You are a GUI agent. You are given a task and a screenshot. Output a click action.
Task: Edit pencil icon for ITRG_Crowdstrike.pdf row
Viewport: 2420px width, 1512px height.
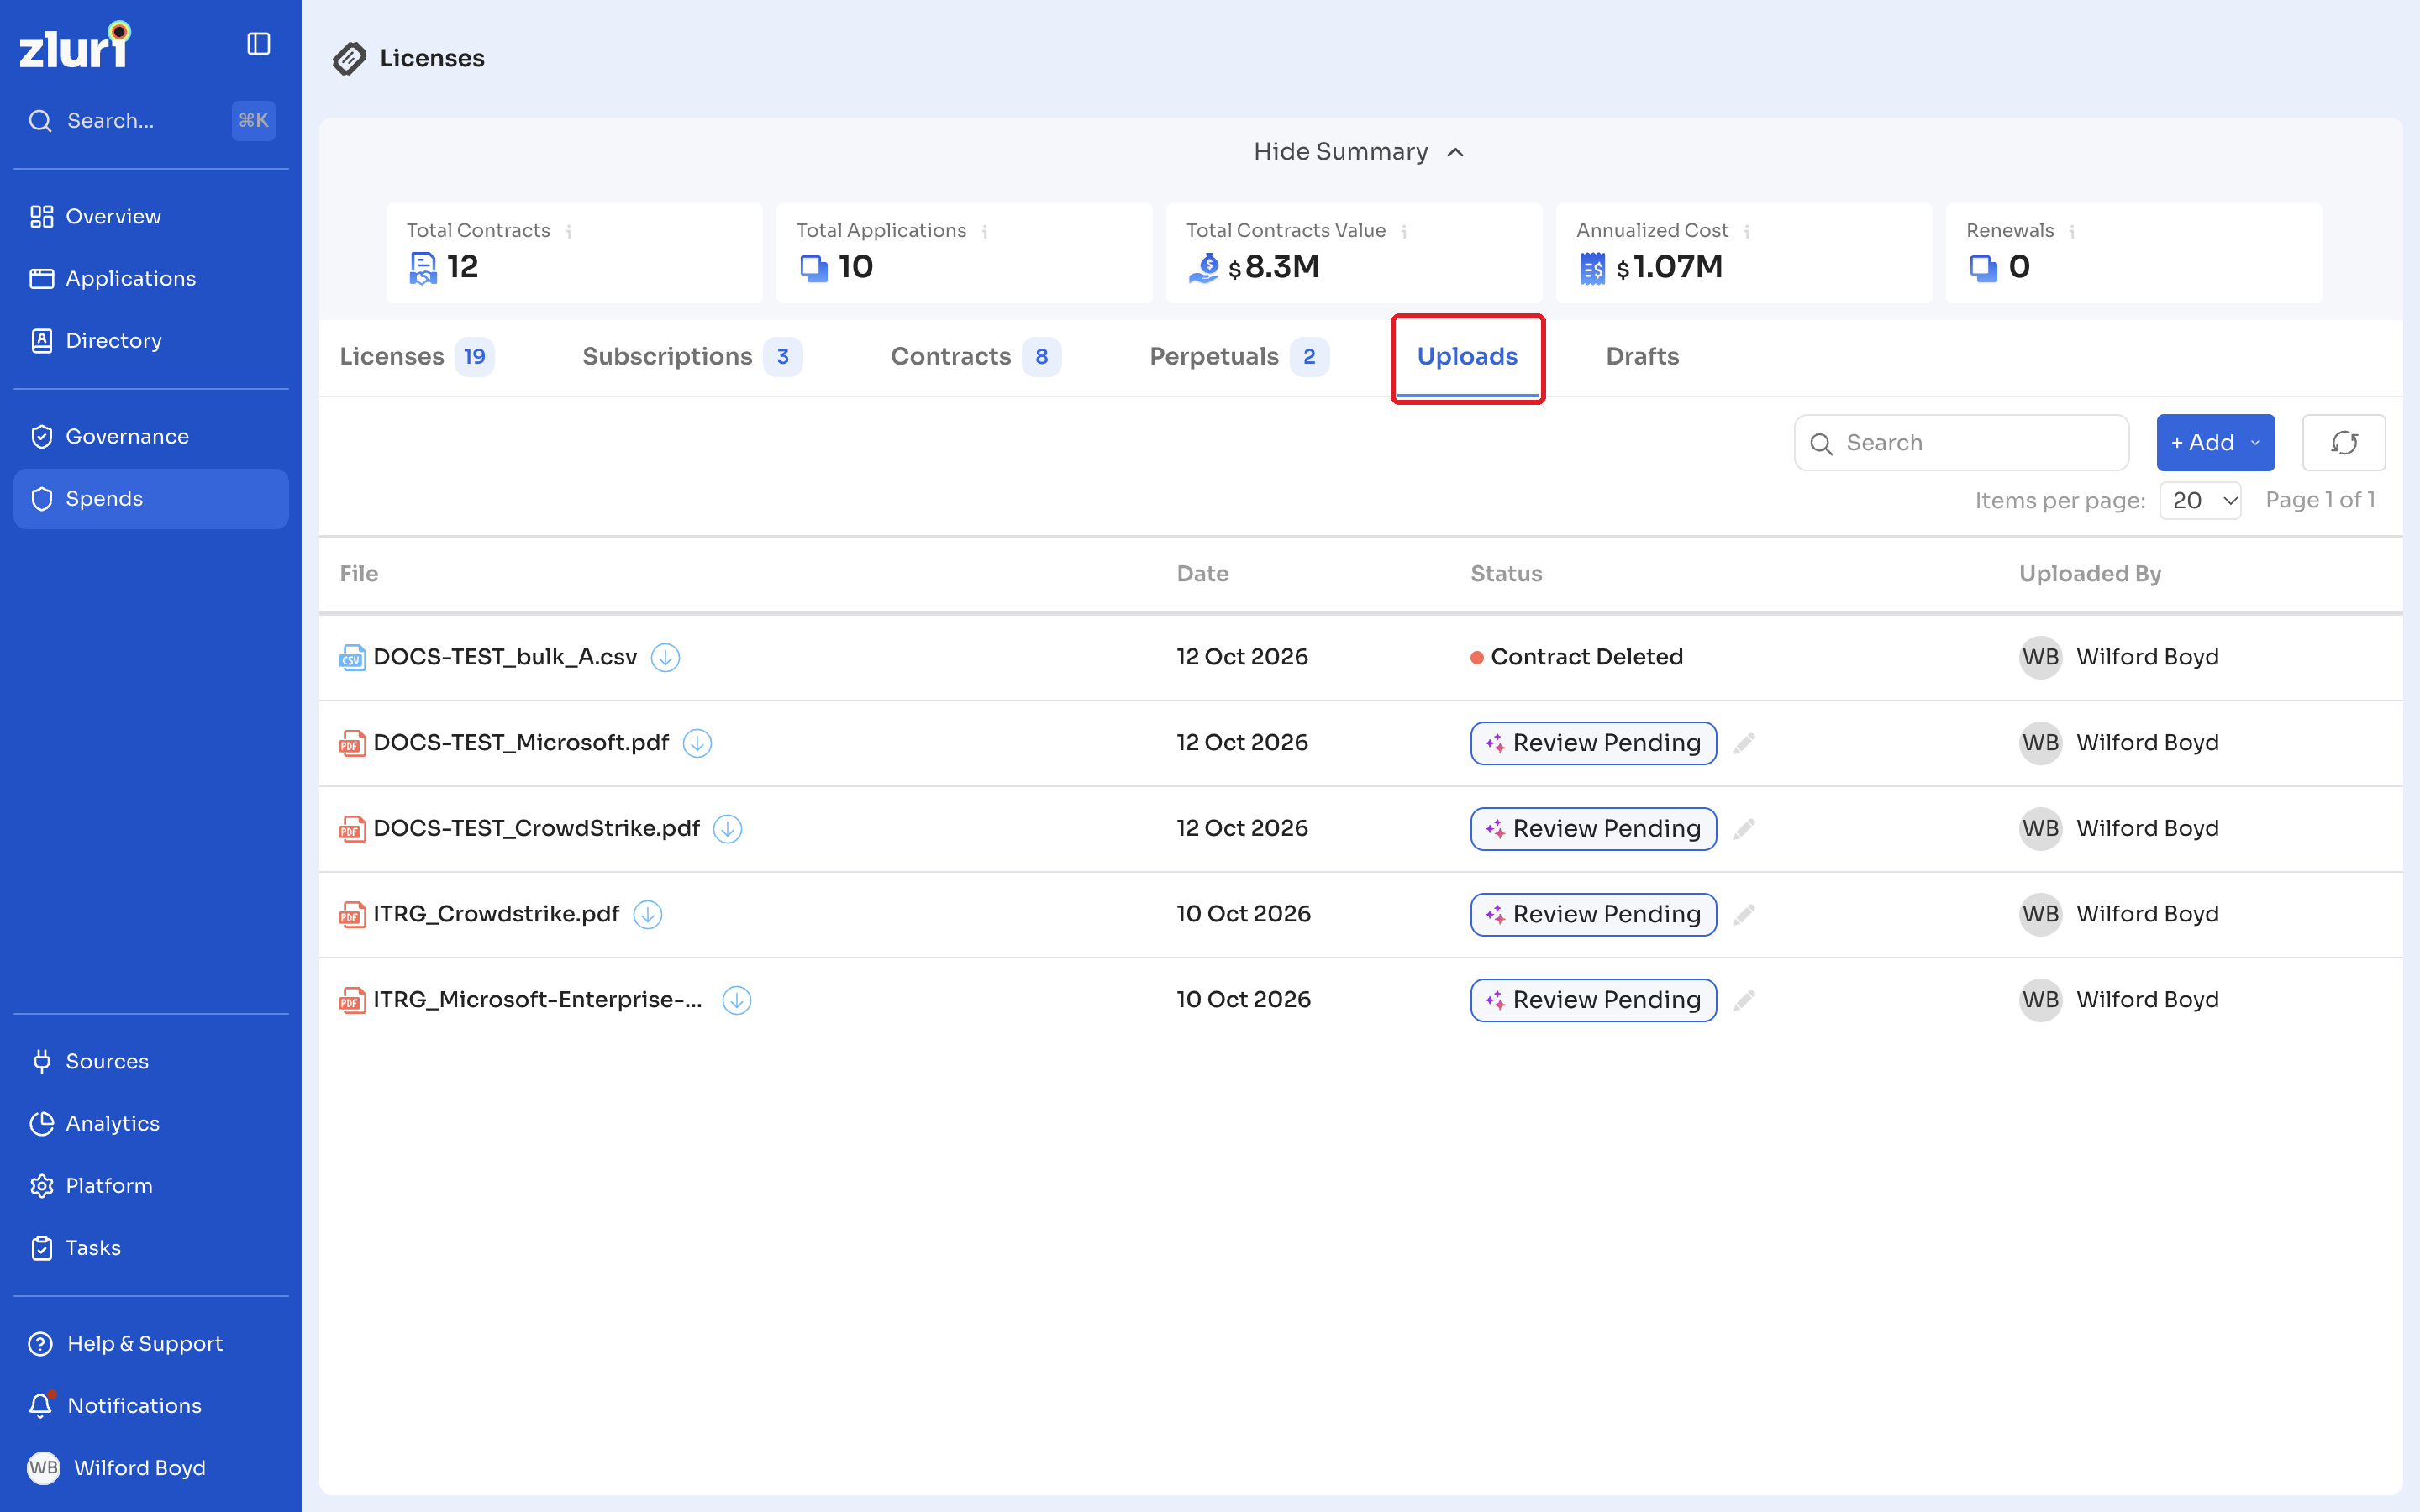click(x=1744, y=915)
